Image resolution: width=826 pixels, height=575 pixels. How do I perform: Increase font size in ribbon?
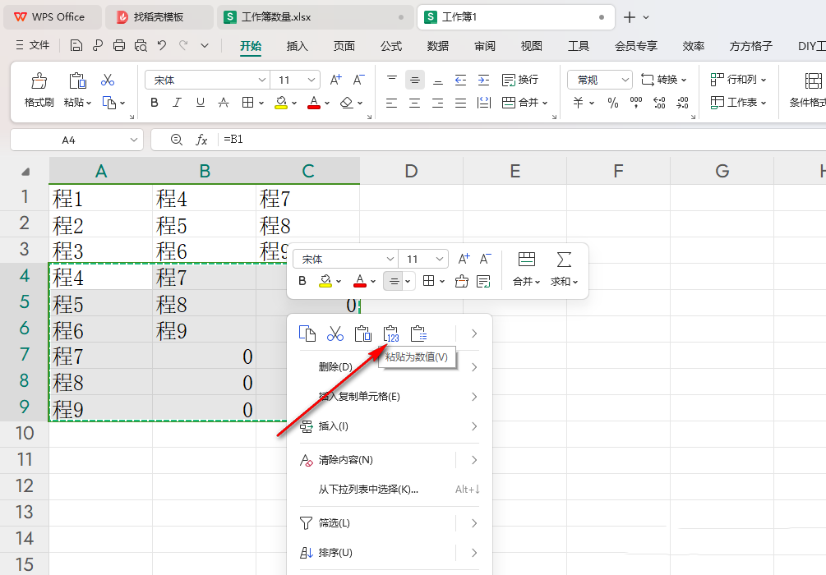click(335, 80)
